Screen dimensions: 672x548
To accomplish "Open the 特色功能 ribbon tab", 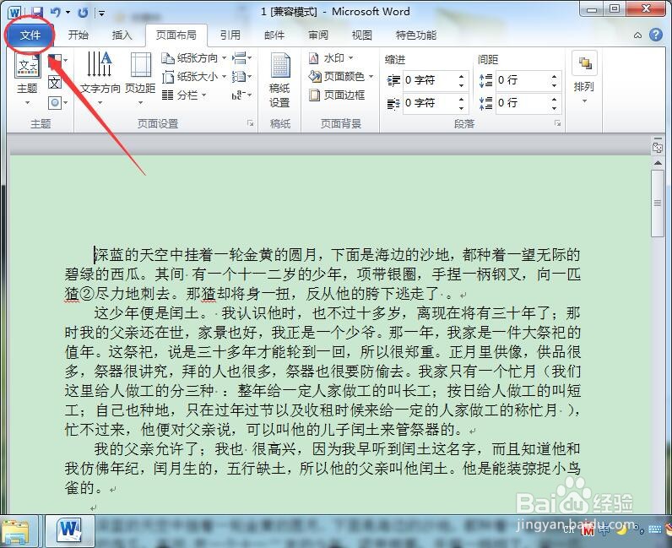I will (x=415, y=35).
